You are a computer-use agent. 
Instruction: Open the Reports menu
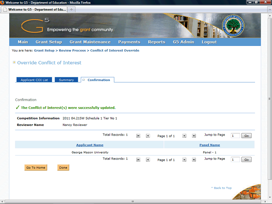[156, 42]
